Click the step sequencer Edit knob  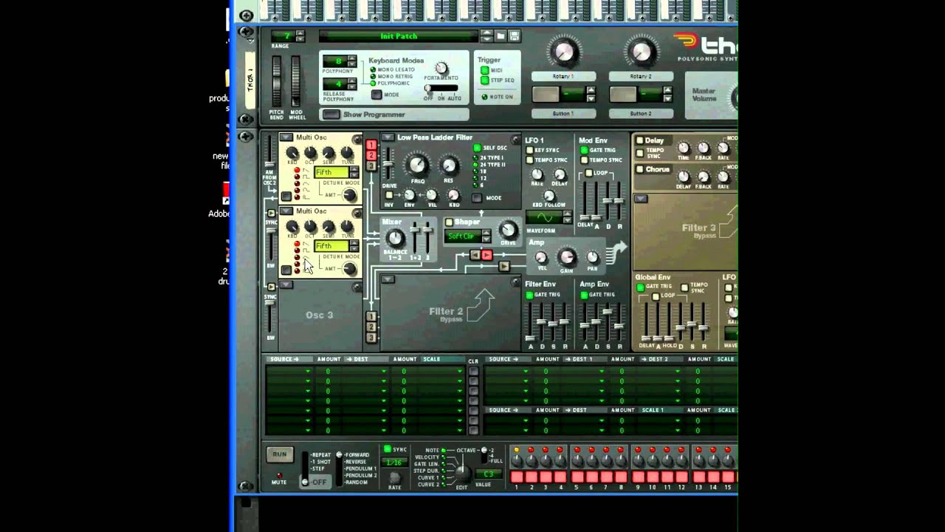tap(461, 472)
